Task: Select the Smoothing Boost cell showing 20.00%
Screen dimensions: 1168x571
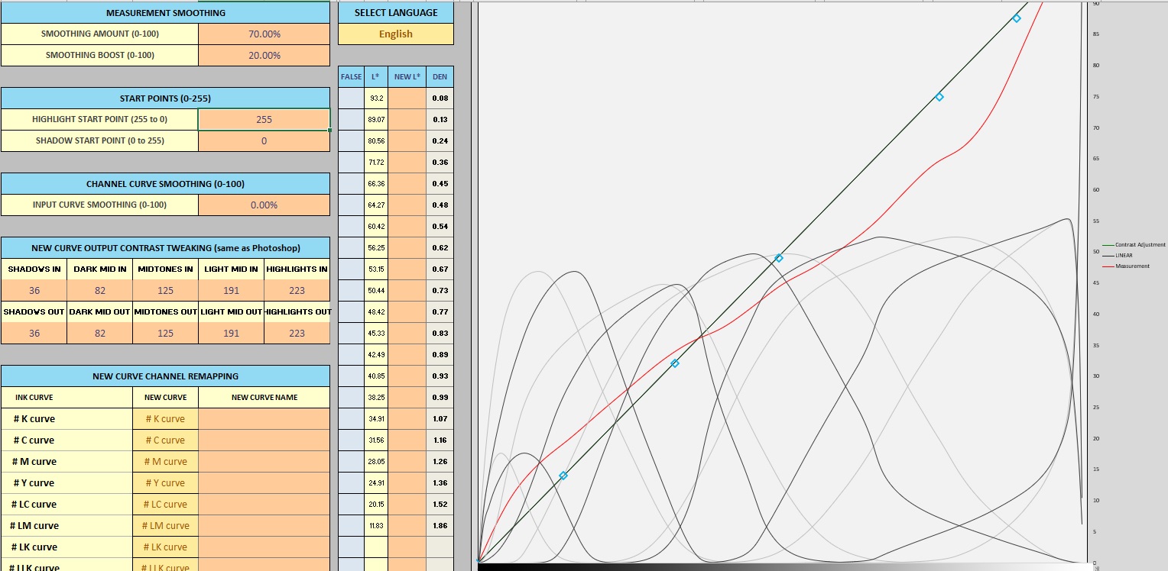Action: tap(264, 56)
